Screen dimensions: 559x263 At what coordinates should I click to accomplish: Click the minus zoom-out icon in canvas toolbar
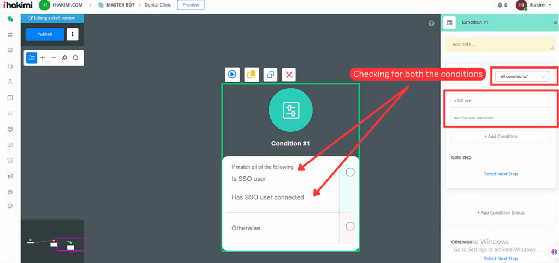click(53, 58)
